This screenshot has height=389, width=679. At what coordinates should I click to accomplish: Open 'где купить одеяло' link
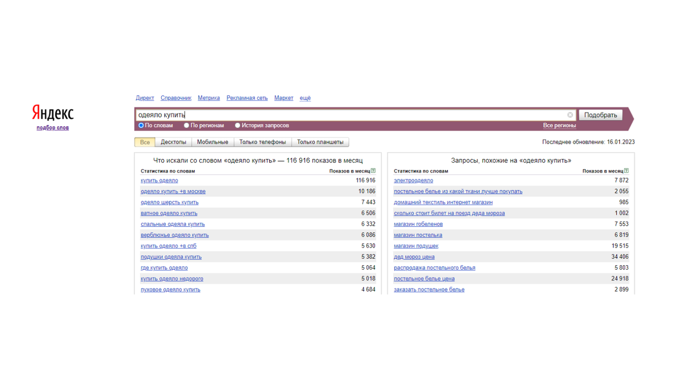coord(164,267)
